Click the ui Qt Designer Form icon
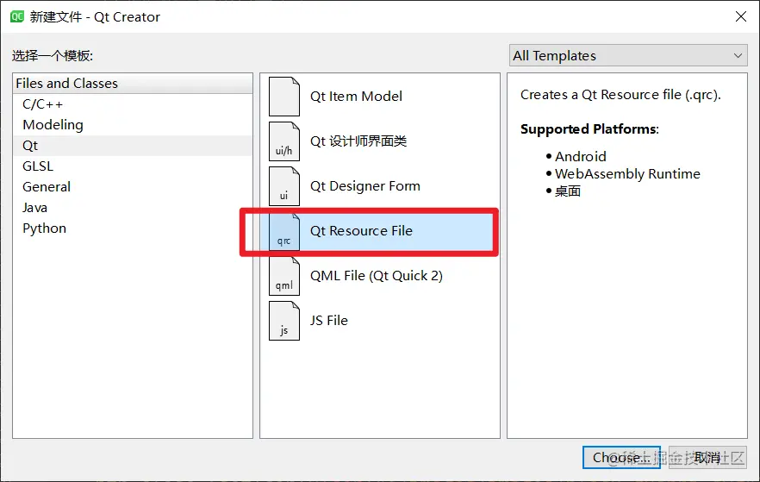 click(x=284, y=186)
